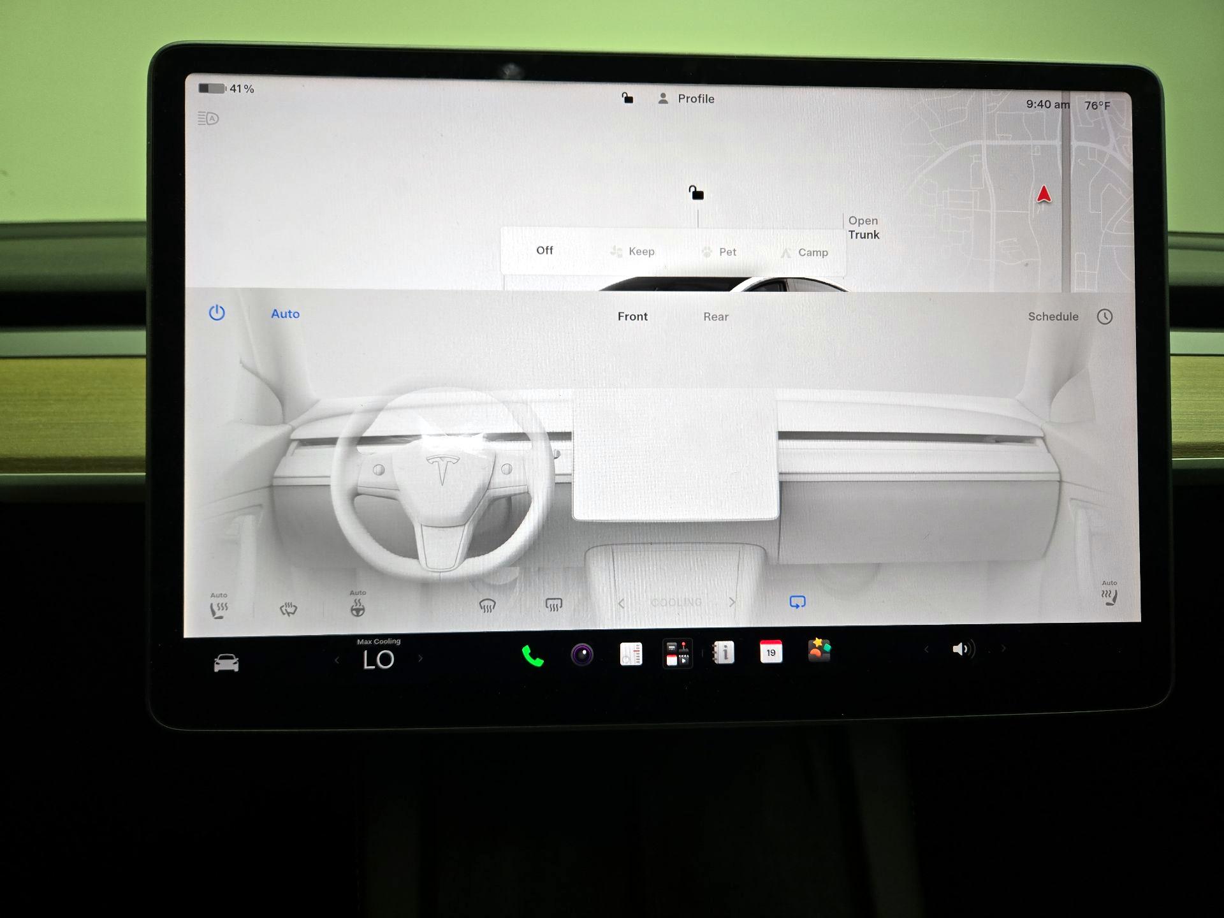
Task: Tap left chevron beside COOLING
Action: click(x=622, y=602)
